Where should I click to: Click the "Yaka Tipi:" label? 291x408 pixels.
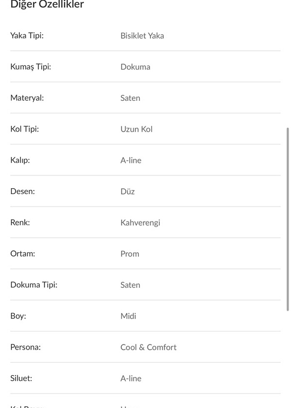[27, 35]
